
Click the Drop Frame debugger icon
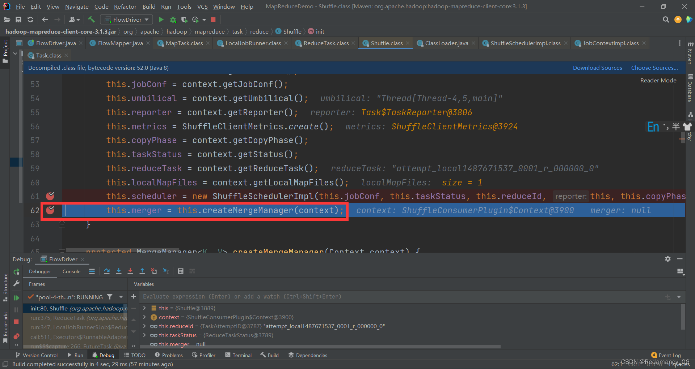point(154,271)
